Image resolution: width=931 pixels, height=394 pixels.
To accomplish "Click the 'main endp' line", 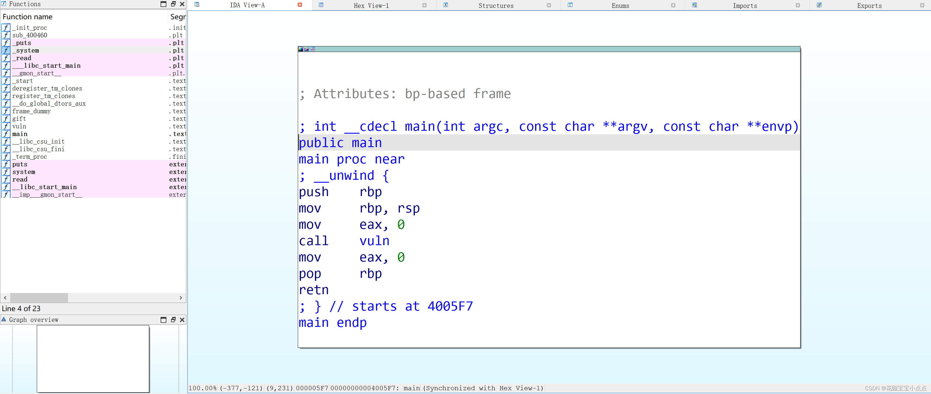I will 333,322.
